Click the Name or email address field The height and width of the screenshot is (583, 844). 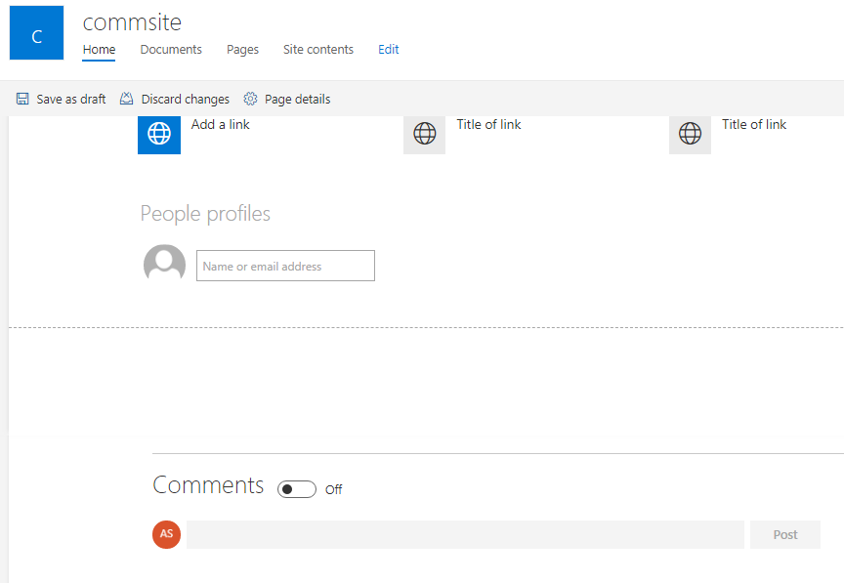pos(286,266)
